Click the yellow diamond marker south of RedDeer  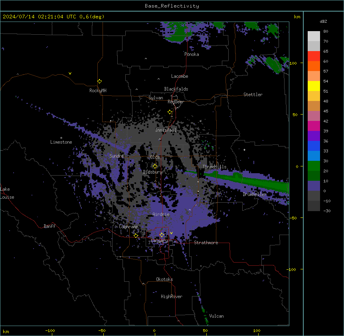tap(170, 112)
